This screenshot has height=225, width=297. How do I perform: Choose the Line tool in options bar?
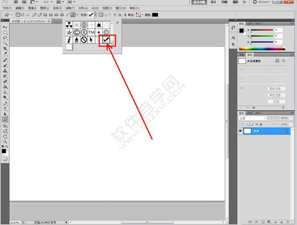(67, 15)
